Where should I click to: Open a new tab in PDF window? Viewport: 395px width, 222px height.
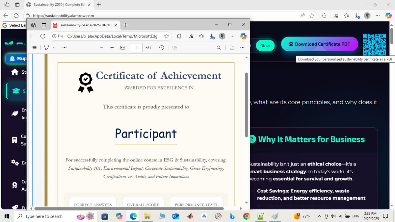click(125, 25)
